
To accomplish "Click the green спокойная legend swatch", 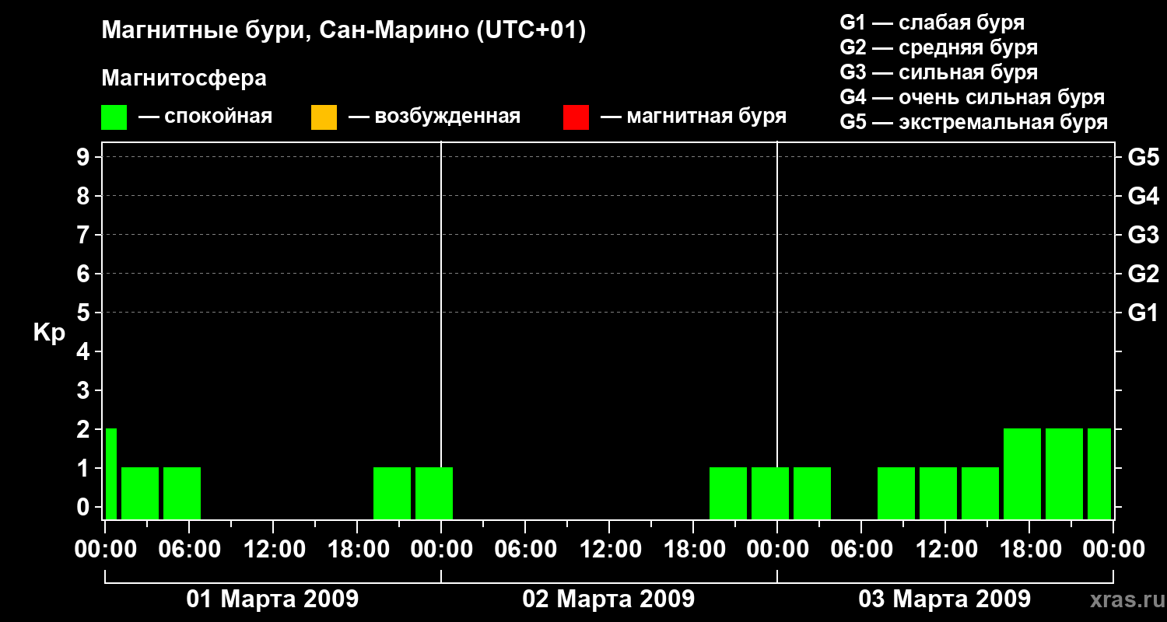I will (114, 117).
